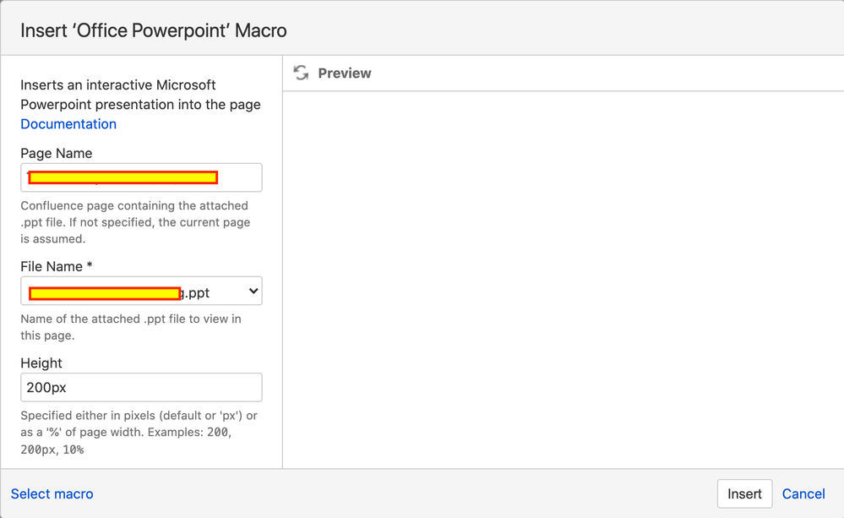Image resolution: width=844 pixels, height=518 pixels.
Task: Click the Confluence page help text
Action: coord(135,222)
